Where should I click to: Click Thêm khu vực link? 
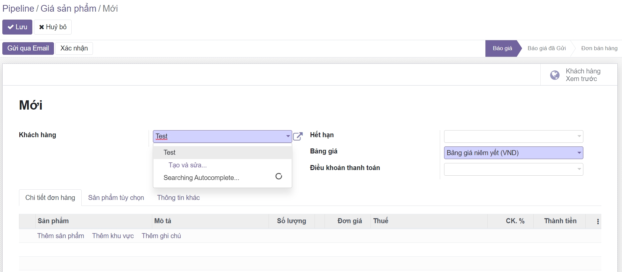tap(113, 236)
